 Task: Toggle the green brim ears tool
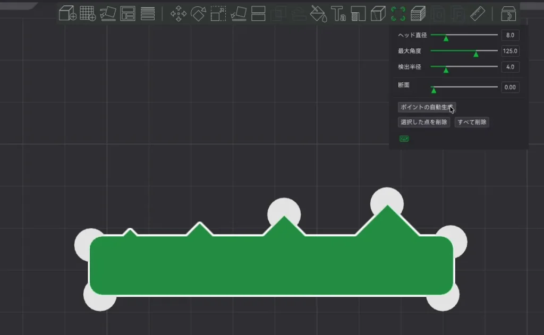(398, 14)
